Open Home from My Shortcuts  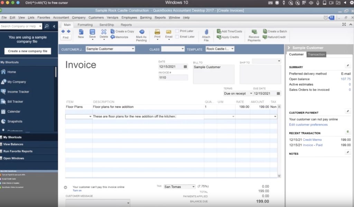(8, 72)
